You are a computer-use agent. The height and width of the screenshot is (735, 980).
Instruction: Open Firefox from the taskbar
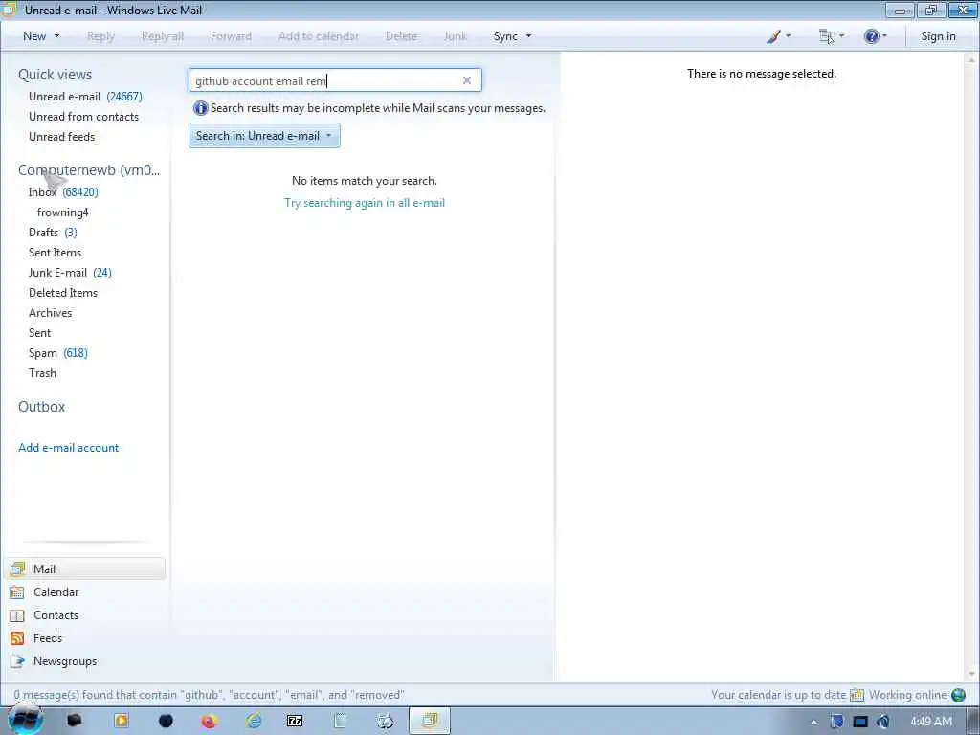click(x=209, y=722)
